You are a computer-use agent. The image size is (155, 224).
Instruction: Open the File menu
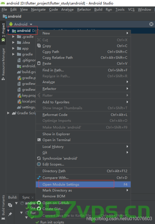[x=4, y=10]
